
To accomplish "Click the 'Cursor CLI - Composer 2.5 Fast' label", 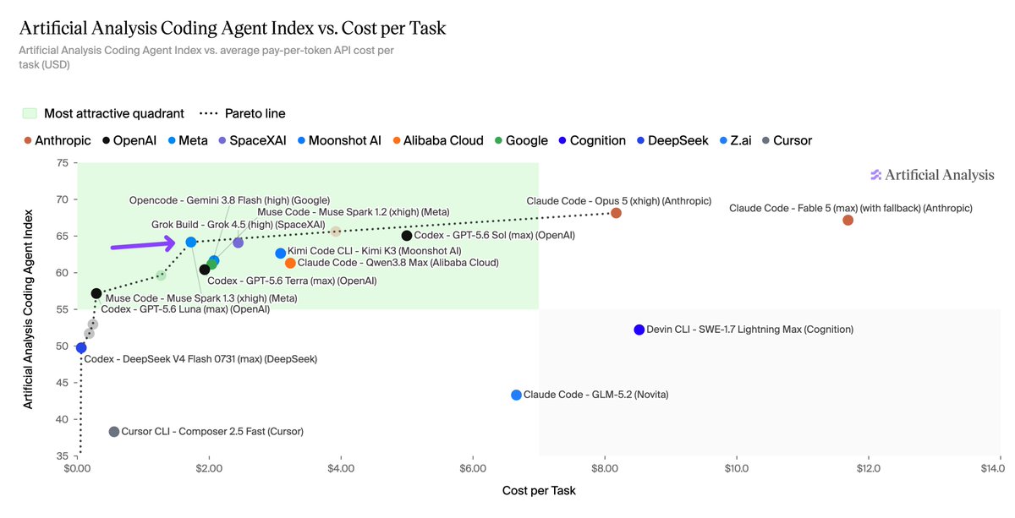I will click(x=211, y=432).
